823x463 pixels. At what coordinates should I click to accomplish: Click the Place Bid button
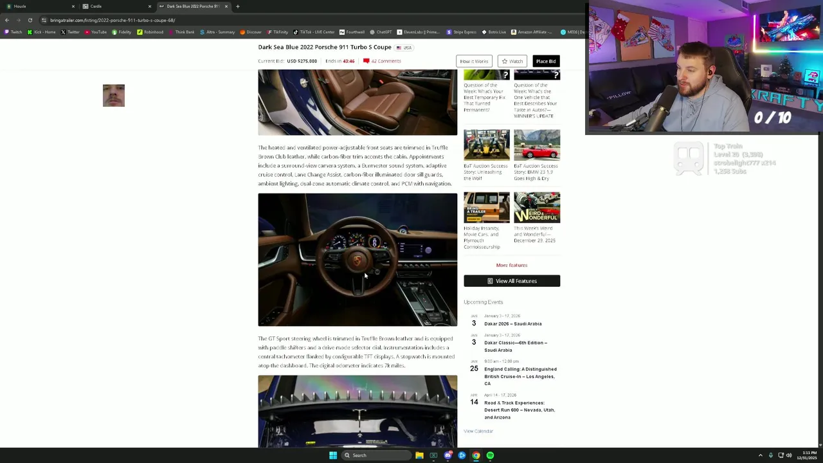546,61
